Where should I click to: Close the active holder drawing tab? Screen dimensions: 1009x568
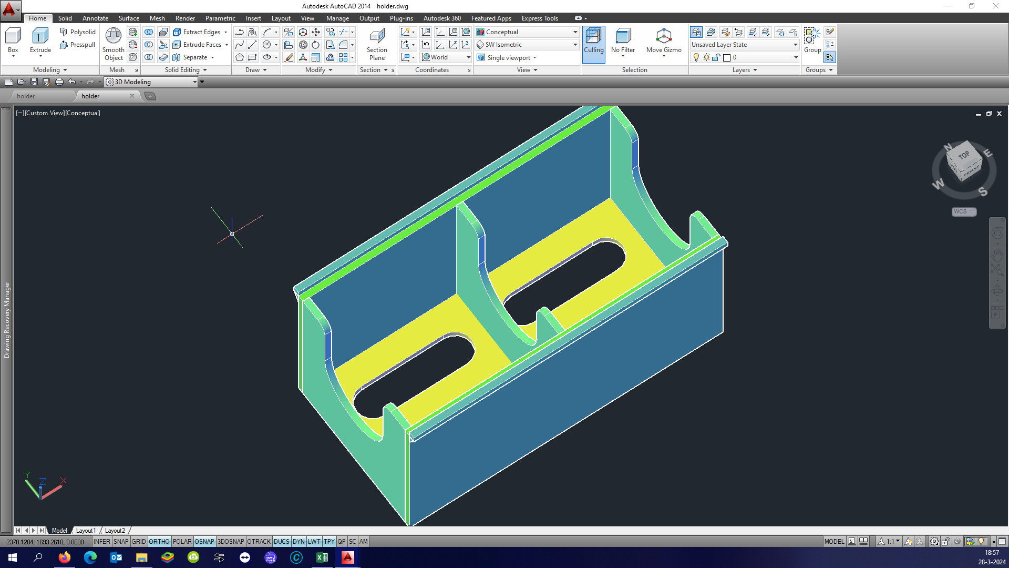132,96
